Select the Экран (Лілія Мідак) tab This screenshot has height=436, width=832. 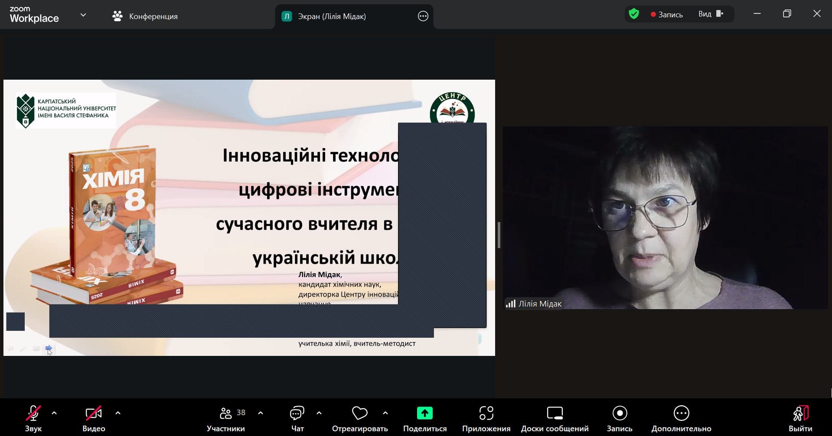click(x=332, y=16)
